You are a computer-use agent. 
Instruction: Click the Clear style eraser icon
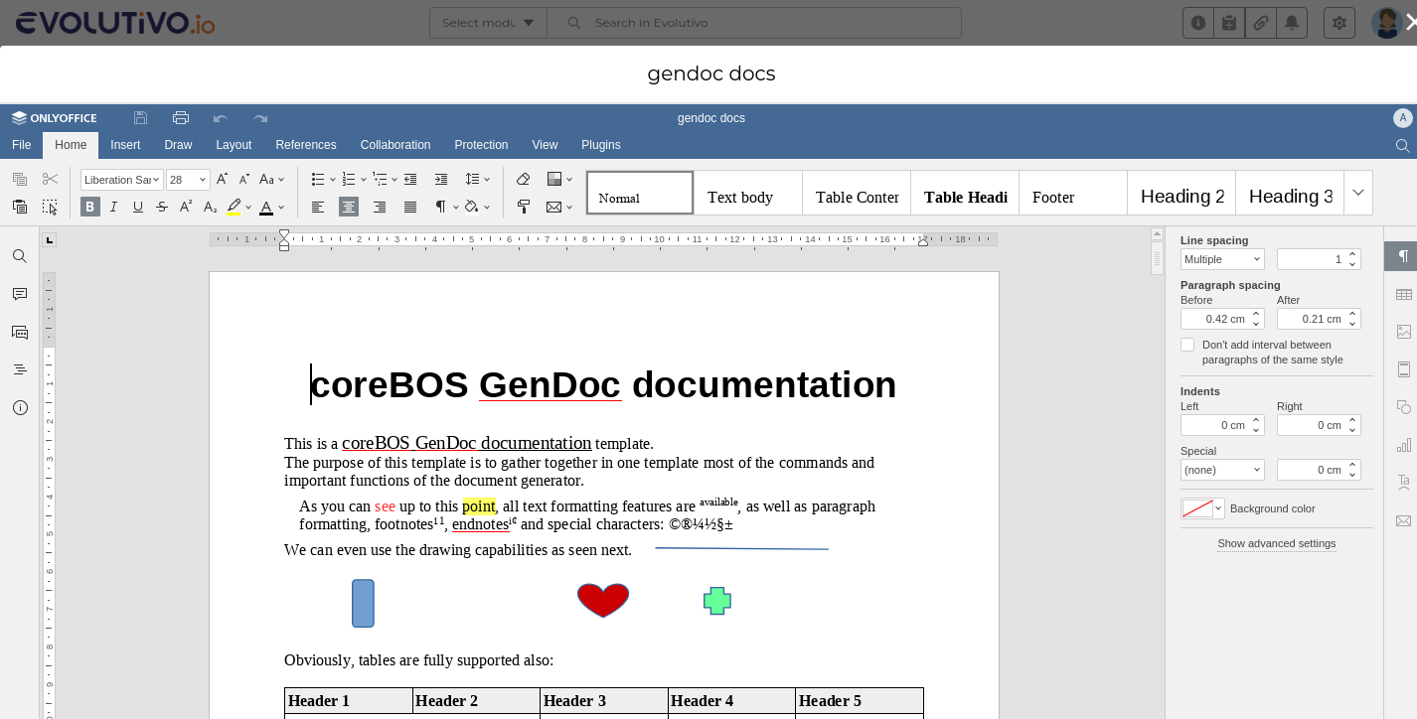(x=524, y=180)
